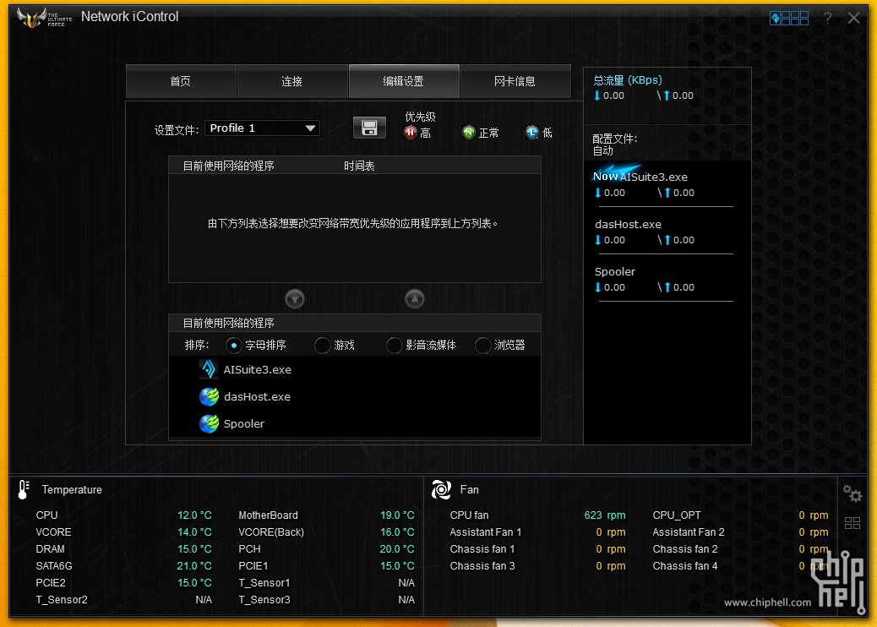Close the Network iControl window
Viewport: 877px width, 627px height.
tap(853, 19)
